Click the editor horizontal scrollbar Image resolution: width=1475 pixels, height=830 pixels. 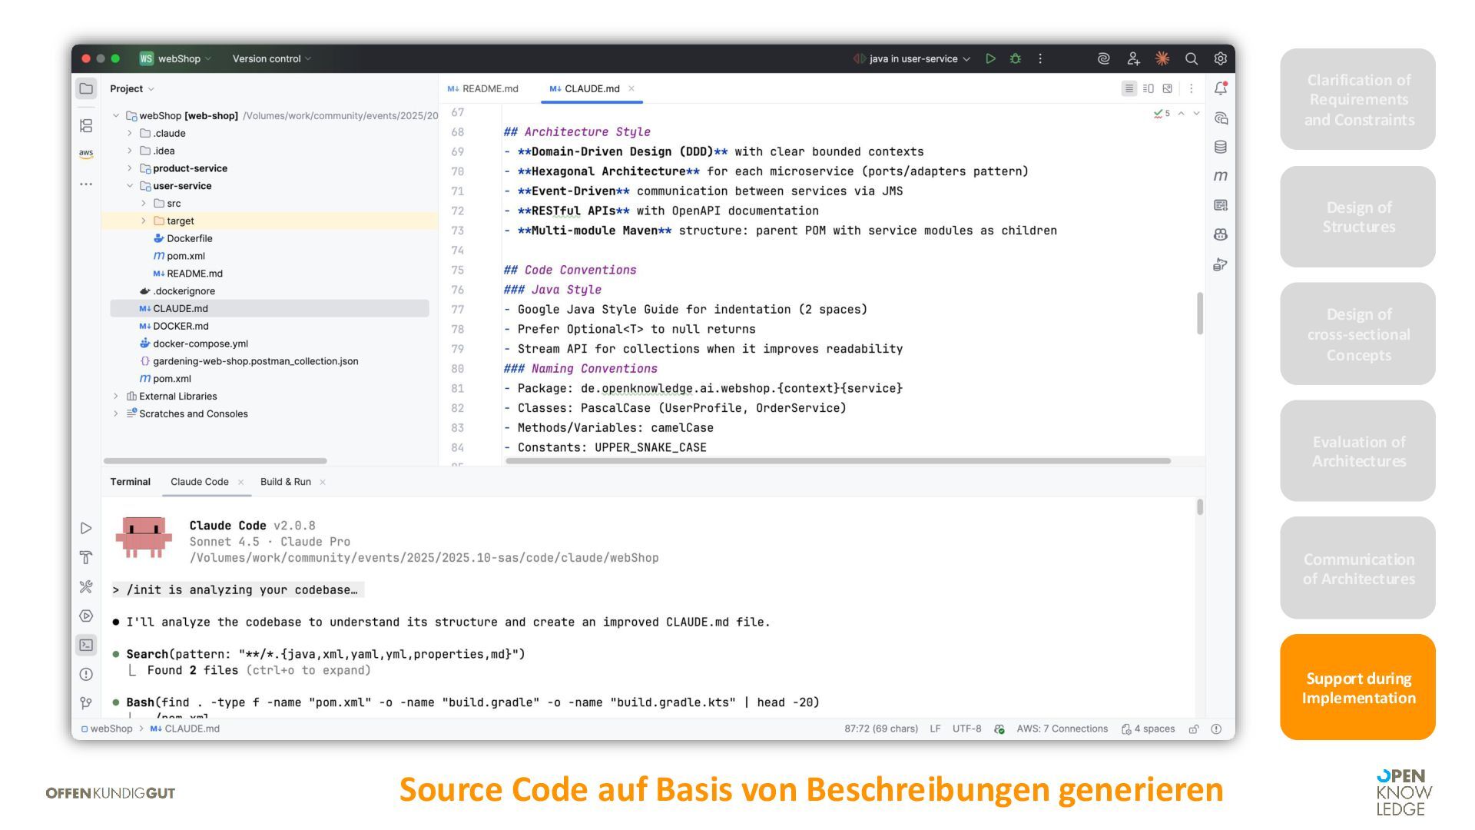click(837, 461)
